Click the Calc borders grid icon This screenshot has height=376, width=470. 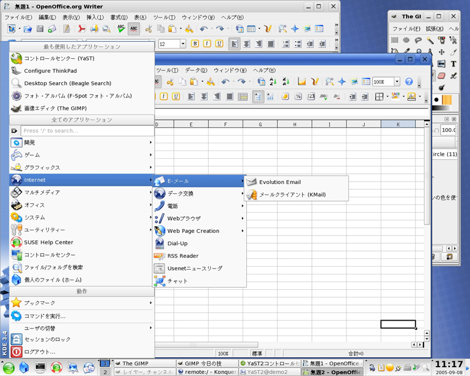click(x=379, y=96)
